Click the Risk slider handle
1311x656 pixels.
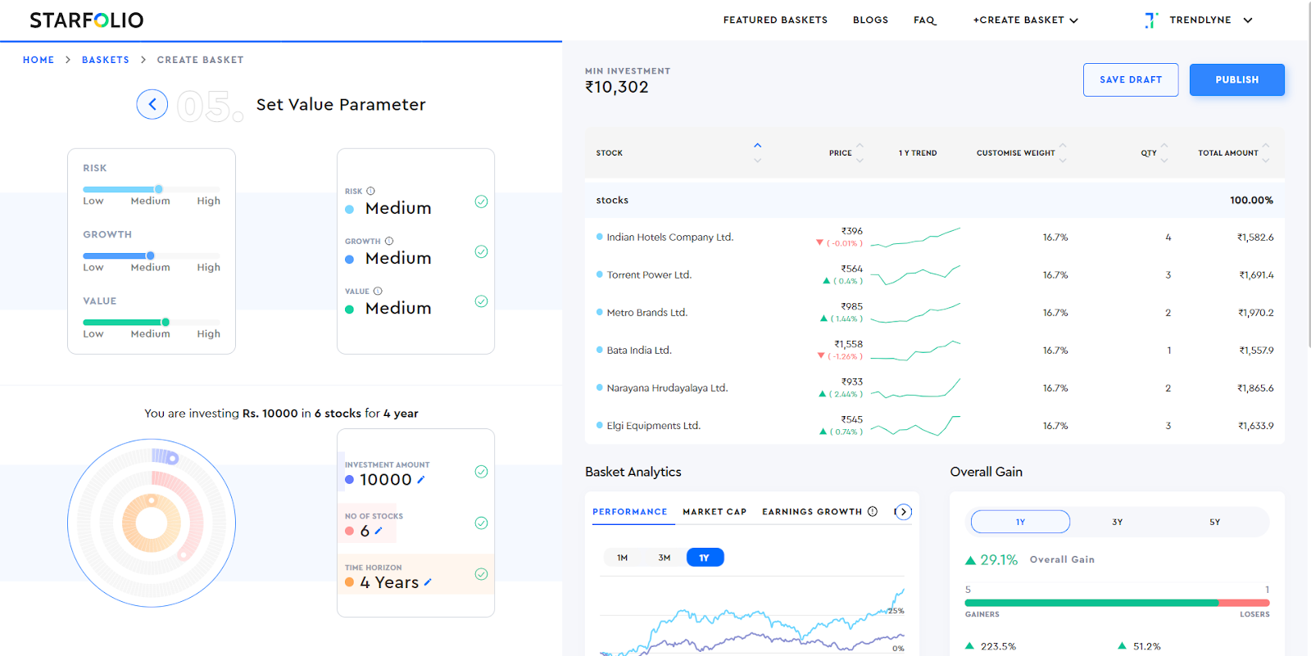click(x=159, y=189)
